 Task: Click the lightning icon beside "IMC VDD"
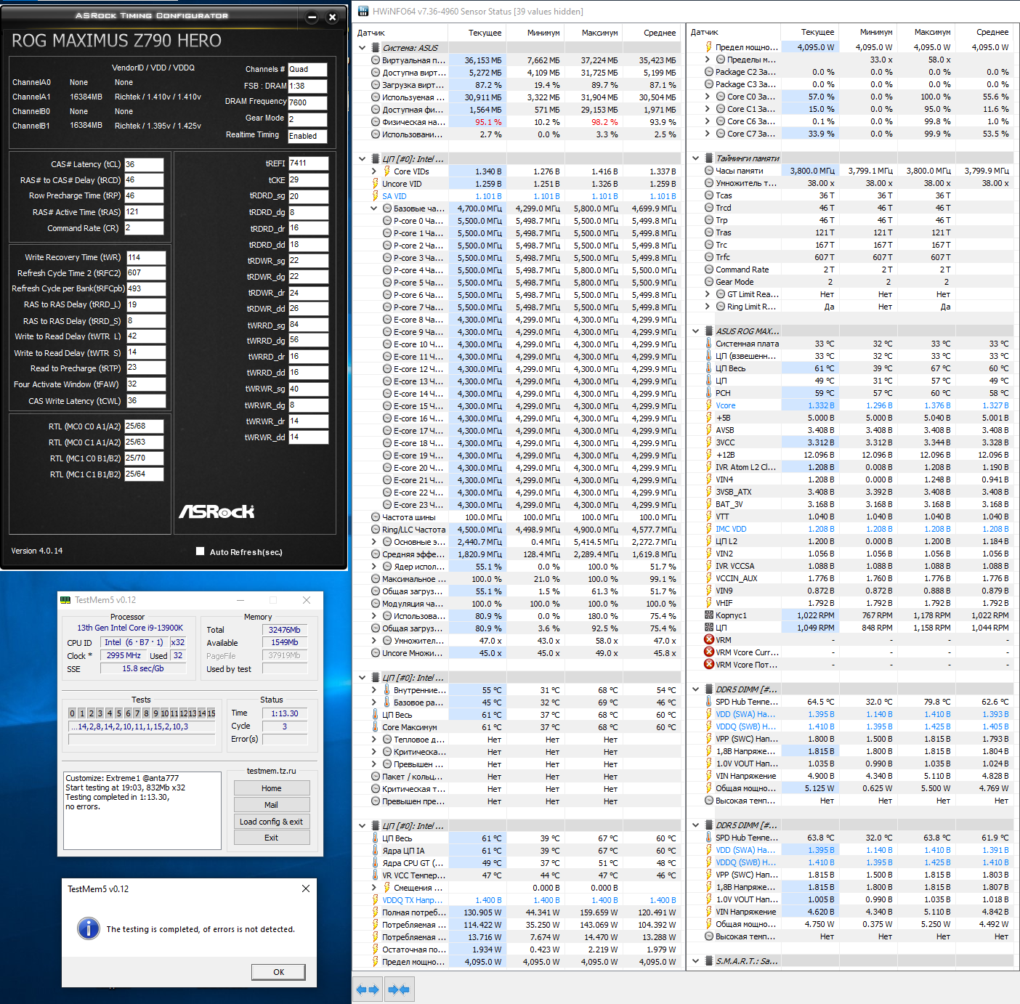click(x=709, y=529)
